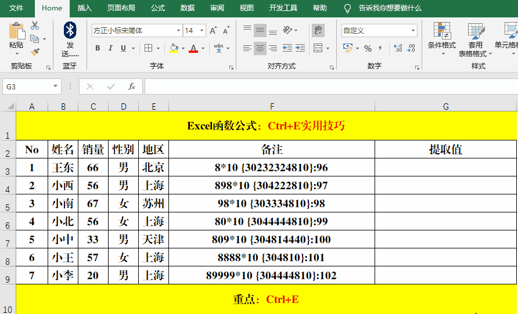The width and height of the screenshot is (518, 314).
Task: Open Conditional Formatting (条件格式)
Action: [442, 39]
